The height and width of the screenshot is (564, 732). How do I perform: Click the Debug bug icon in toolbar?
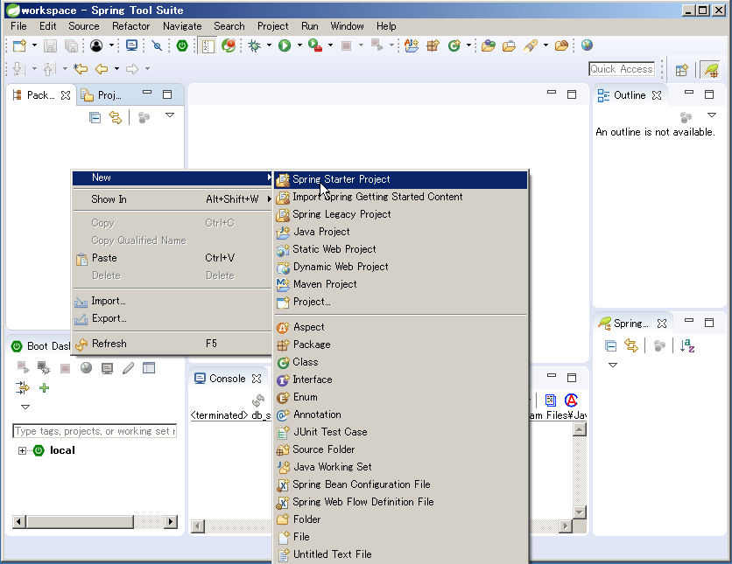(x=255, y=45)
